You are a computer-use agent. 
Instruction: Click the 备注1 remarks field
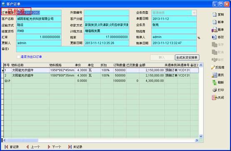106,49
